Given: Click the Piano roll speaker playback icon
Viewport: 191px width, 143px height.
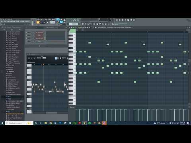Looking at the screenshot, I should [96, 27].
